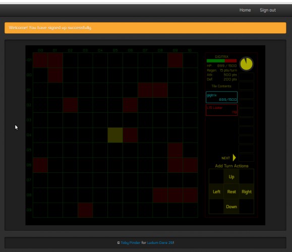Add an Up move action
This screenshot has width=292, height=252.
[x=231, y=176]
